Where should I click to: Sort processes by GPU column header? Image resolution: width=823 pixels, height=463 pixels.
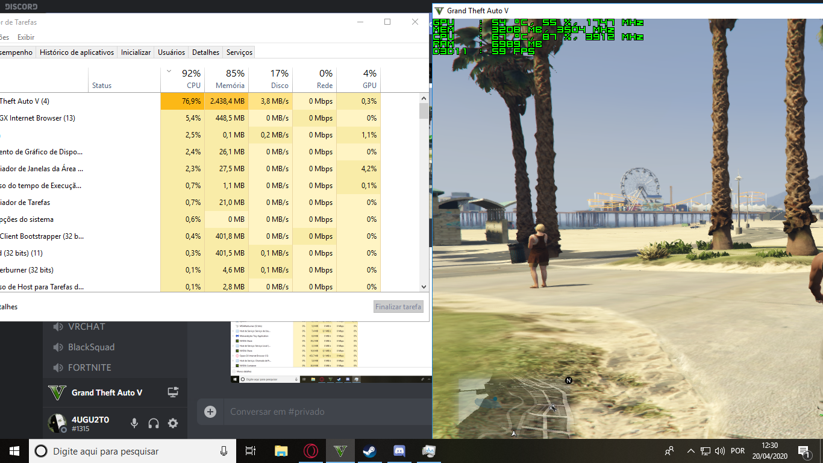[358, 80]
